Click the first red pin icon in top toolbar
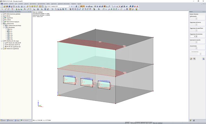 [x=135, y=6]
